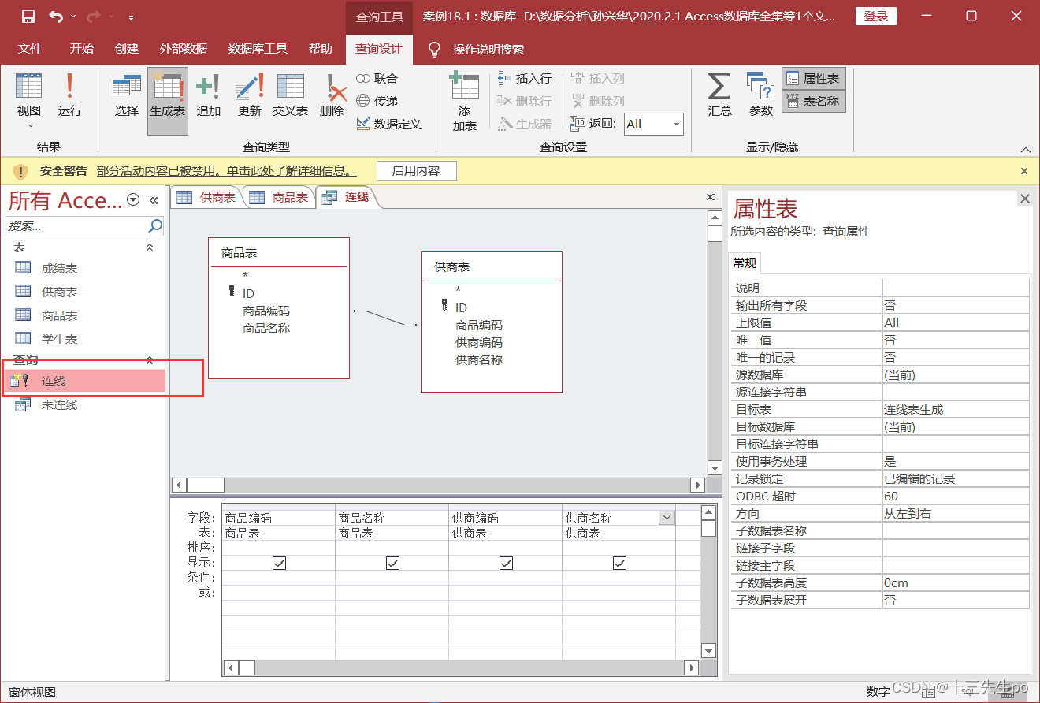1040x703 pixels.
Task: Click 操作说明搜索 tell-me search field
Action: [x=488, y=49]
